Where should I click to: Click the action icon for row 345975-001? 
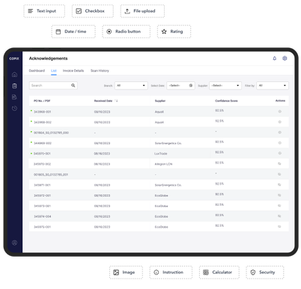tap(279, 227)
